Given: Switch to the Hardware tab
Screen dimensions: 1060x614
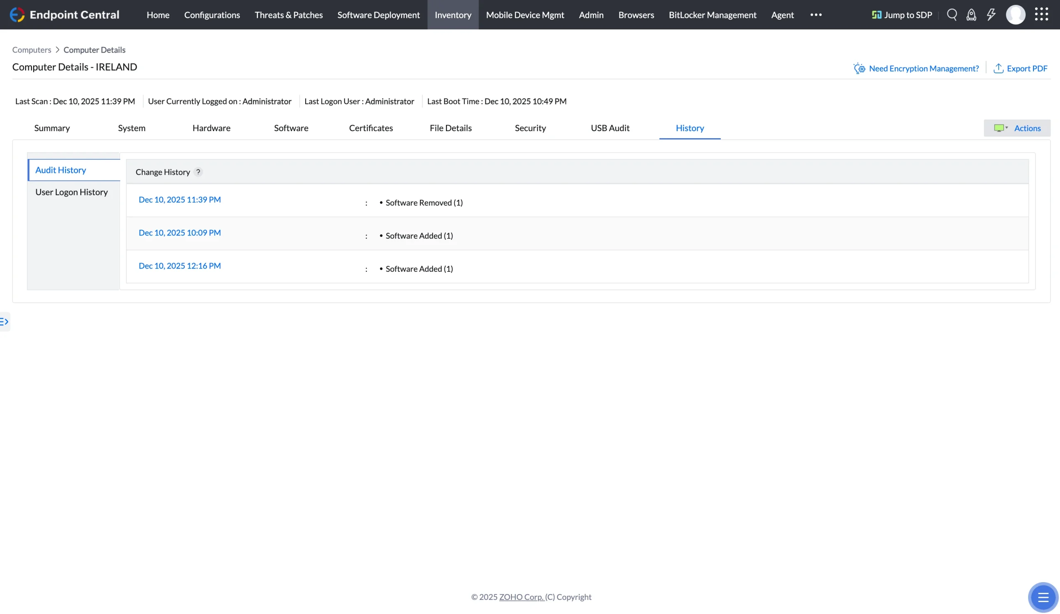Looking at the screenshot, I should coord(212,128).
